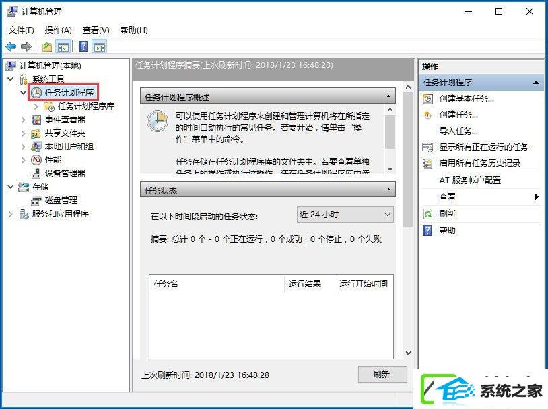Collapse the 系统工具 tree node
The image size is (548, 409).
(11, 79)
